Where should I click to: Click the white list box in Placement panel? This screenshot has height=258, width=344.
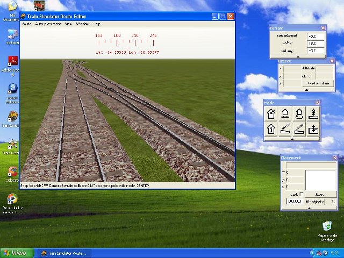coord(320,180)
